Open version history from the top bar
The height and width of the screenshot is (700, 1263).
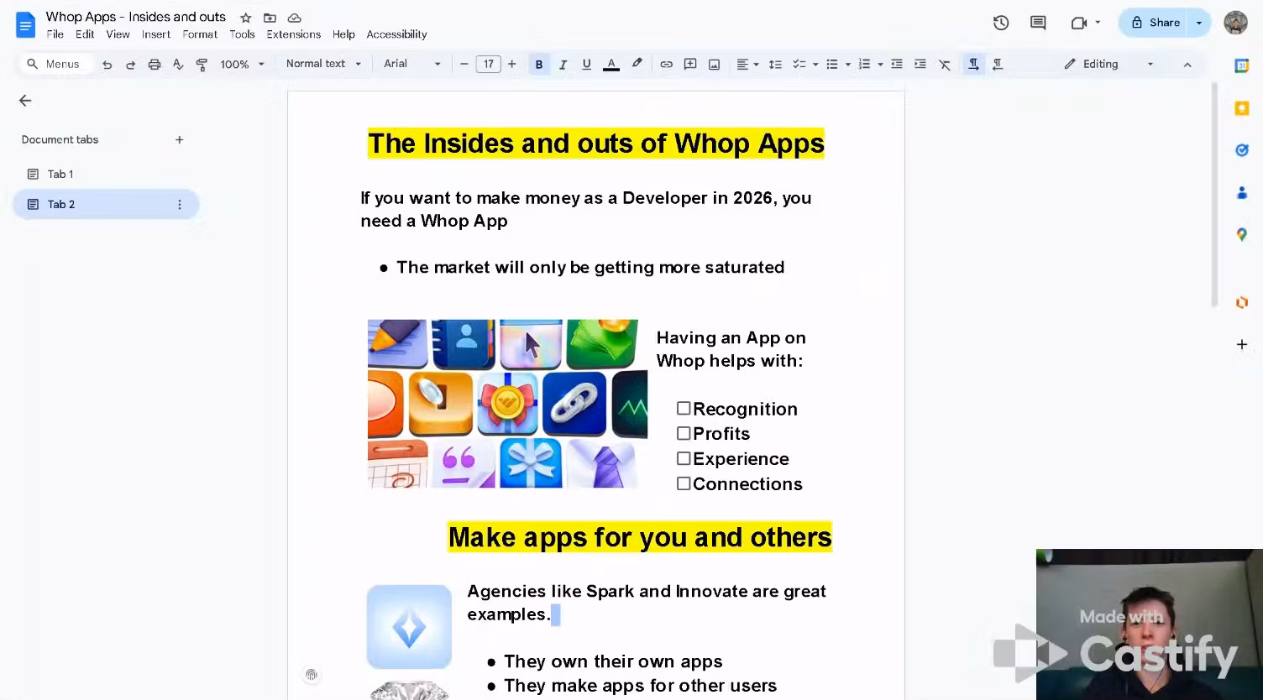pyautogui.click(x=1000, y=23)
